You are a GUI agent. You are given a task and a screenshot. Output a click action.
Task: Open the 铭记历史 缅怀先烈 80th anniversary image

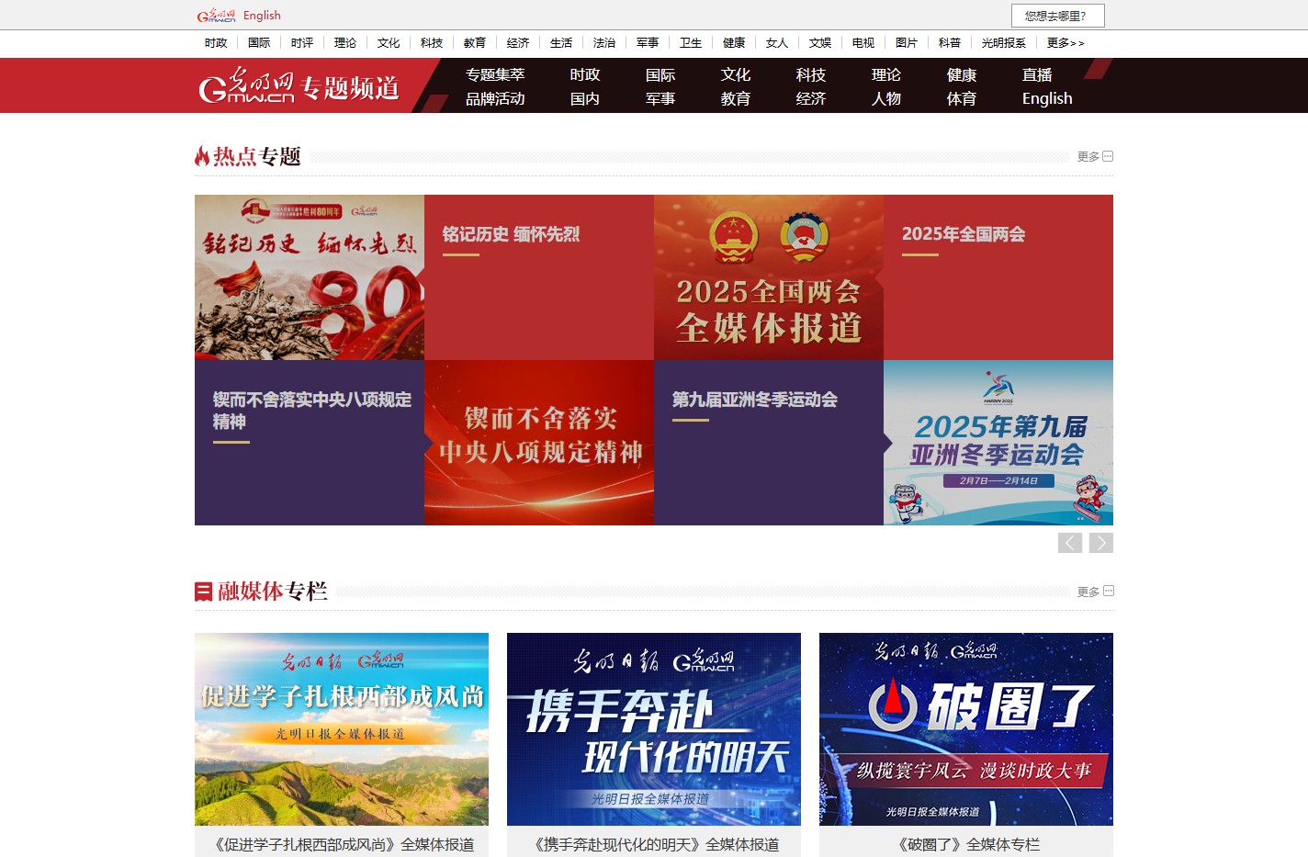click(310, 277)
